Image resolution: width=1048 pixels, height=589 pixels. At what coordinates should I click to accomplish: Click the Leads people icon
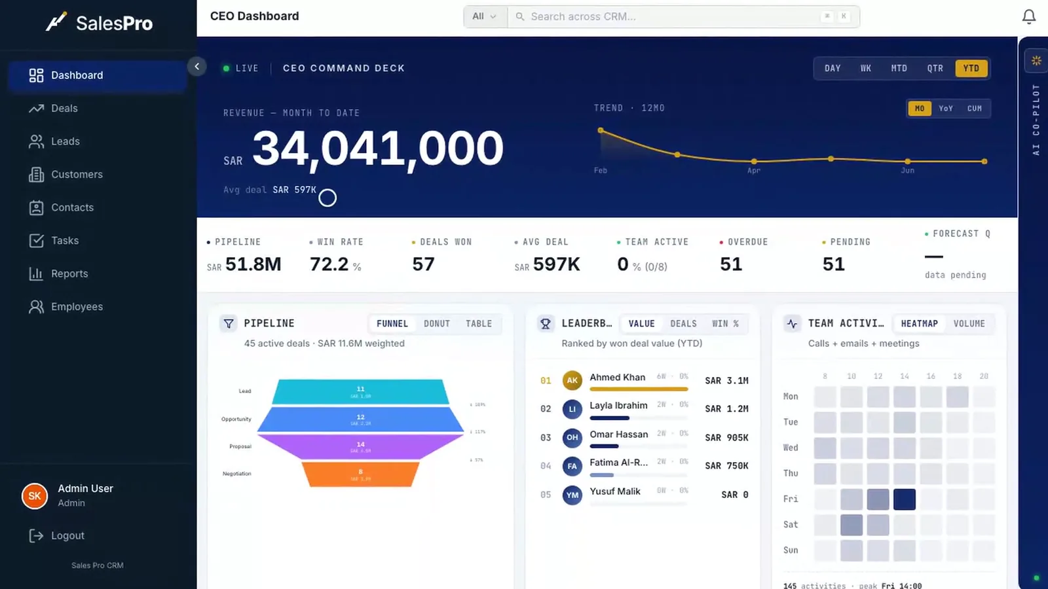coord(36,141)
